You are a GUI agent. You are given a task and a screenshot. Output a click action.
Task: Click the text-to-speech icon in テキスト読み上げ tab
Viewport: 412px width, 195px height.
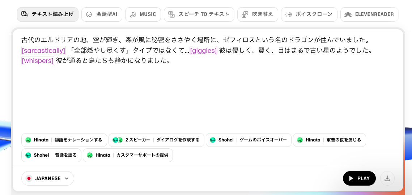(25, 14)
